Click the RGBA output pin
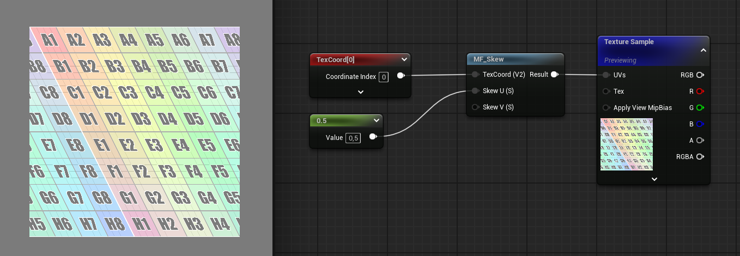Viewport: 740px width, 256px height. point(700,157)
